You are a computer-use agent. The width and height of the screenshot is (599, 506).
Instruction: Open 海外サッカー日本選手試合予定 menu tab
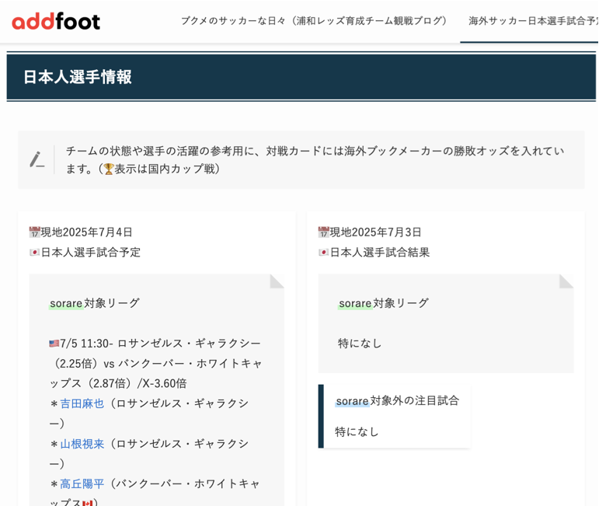[x=533, y=21]
